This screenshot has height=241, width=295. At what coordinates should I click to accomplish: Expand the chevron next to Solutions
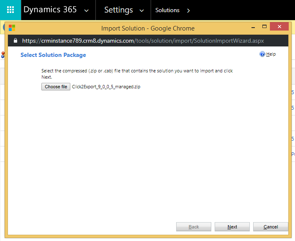pyautogui.click(x=188, y=10)
